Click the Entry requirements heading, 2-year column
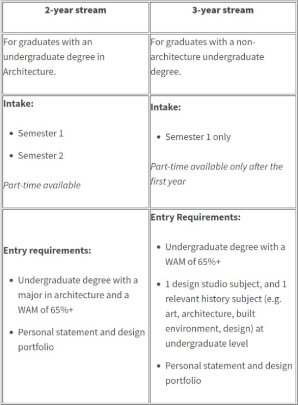Image resolution: width=298 pixels, height=405 pixels. click(47, 250)
